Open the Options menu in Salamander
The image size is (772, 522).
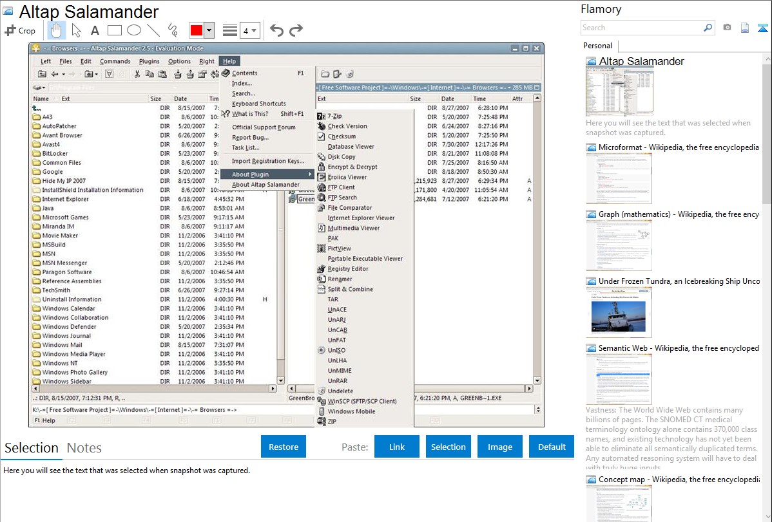click(x=179, y=61)
